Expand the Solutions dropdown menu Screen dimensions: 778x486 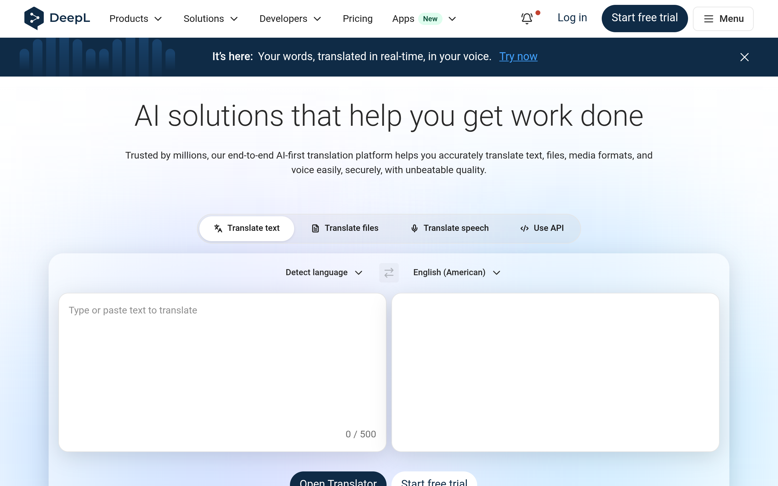[x=211, y=19]
